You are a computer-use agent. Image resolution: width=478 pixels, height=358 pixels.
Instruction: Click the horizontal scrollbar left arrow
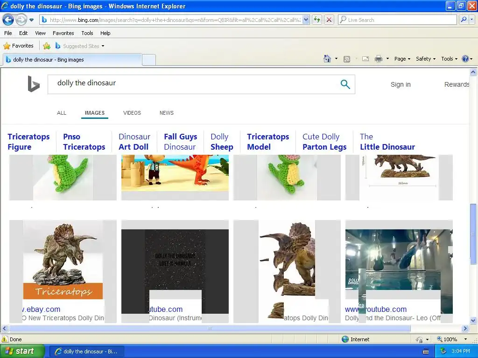click(4, 329)
